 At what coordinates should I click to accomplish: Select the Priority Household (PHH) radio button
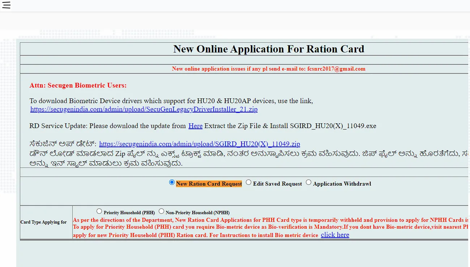[99, 211]
